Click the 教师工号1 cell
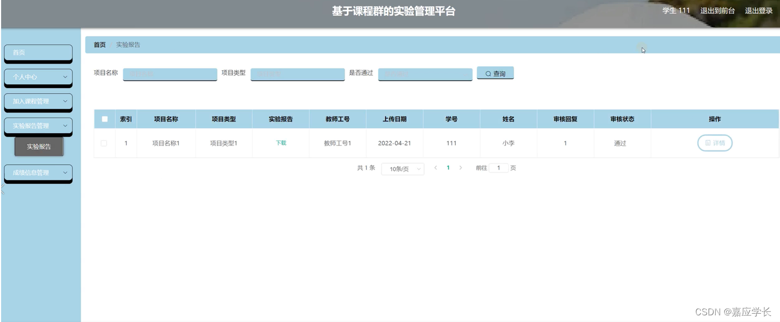 (338, 143)
